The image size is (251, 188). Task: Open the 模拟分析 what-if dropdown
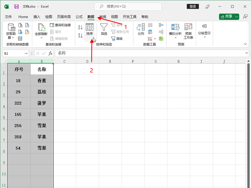[175, 37]
